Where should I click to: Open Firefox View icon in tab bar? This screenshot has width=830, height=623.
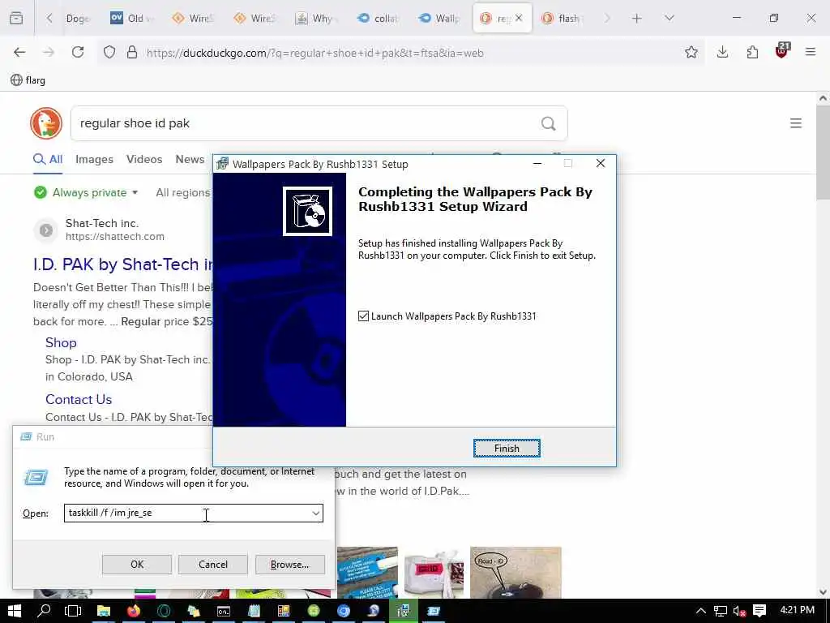point(16,18)
